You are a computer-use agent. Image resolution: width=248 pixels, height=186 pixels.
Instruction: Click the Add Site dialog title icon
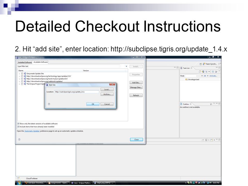click(x=47, y=85)
